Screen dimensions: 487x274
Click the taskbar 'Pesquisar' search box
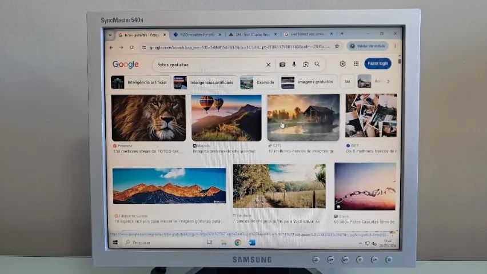click(x=163, y=243)
